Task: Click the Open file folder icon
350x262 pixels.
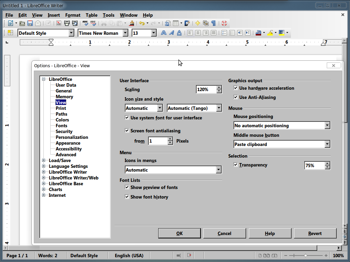Action: point(22,23)
